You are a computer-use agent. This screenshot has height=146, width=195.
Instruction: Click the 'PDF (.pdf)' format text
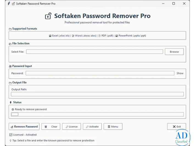(x=107, y=36)
